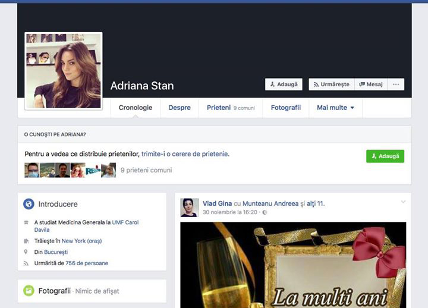Click Vlad Gina's post avatar
The image size is (428, 308).
tap(190, 208)
